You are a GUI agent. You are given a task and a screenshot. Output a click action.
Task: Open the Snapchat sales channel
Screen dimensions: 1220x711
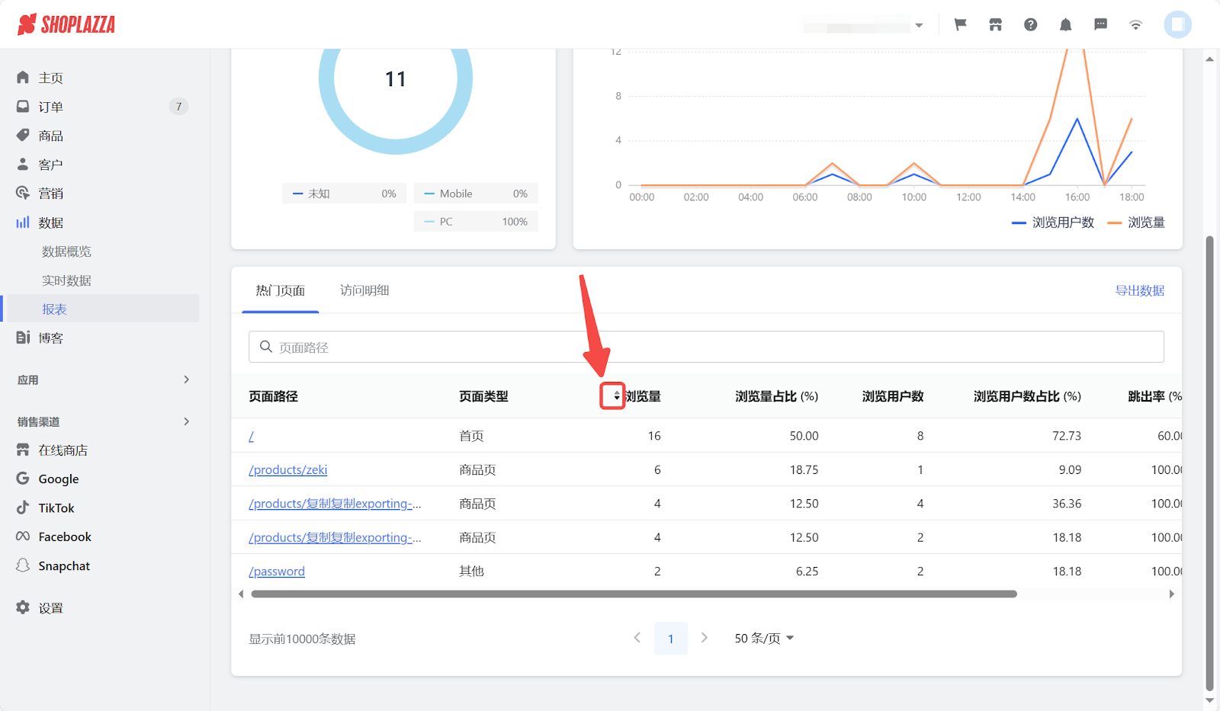point(64,566)
